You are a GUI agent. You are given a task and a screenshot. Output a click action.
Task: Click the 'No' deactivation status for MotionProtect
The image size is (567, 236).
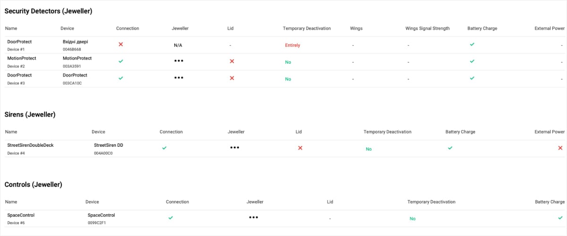[288, 62]
